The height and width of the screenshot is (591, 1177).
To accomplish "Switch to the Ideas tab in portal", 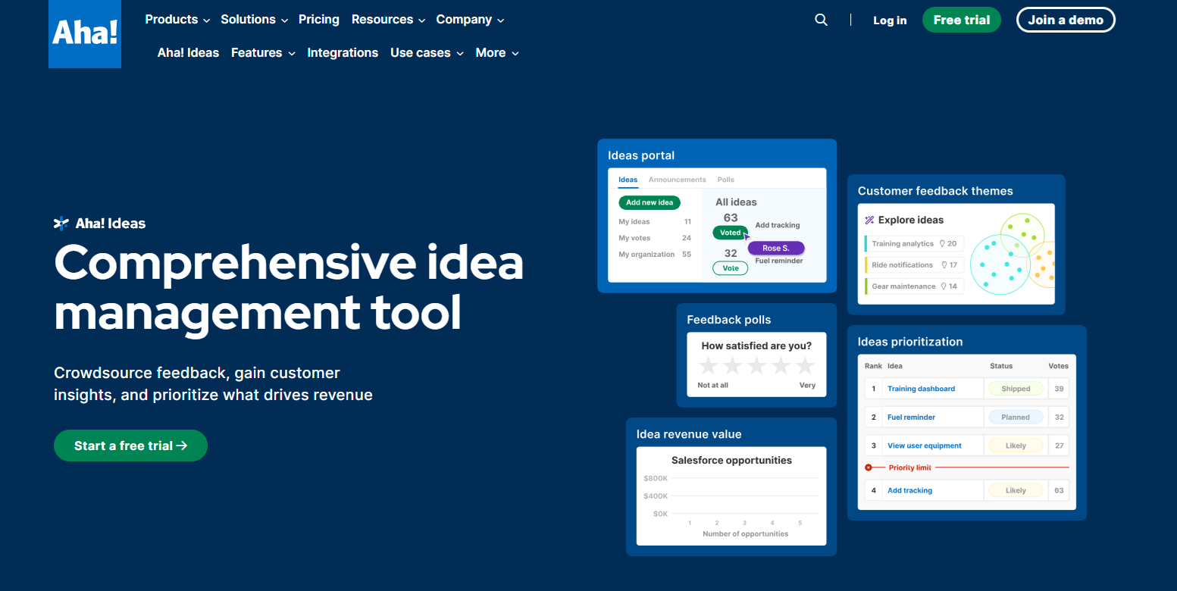I will (x=628, y=180).
